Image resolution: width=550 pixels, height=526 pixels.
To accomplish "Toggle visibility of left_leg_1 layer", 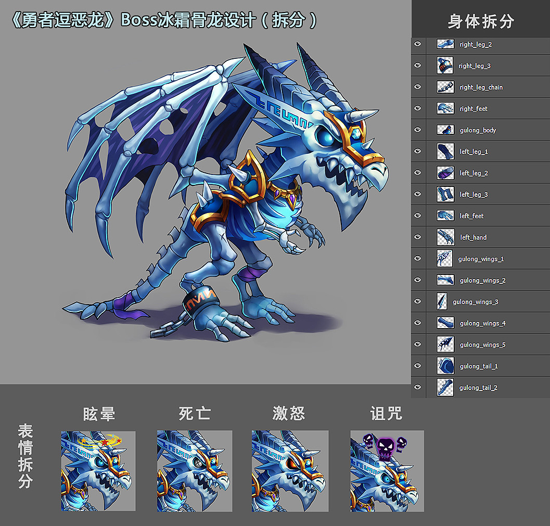I will 417,151.
